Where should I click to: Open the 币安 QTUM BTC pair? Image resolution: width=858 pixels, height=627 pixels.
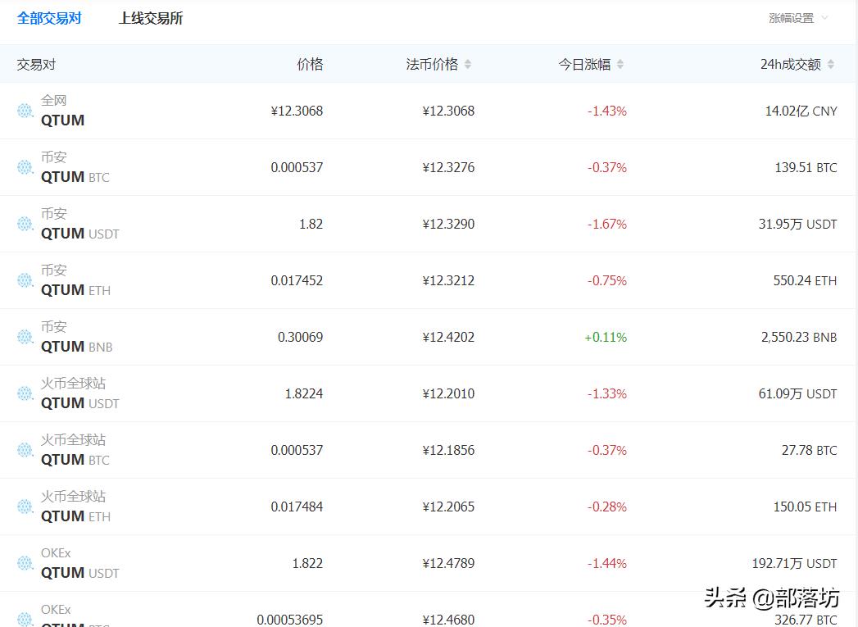pos(75,167)
